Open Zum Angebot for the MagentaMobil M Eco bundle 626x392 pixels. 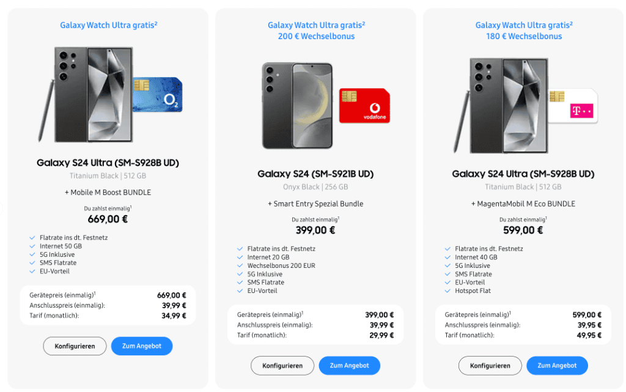(x=557, y=366)
